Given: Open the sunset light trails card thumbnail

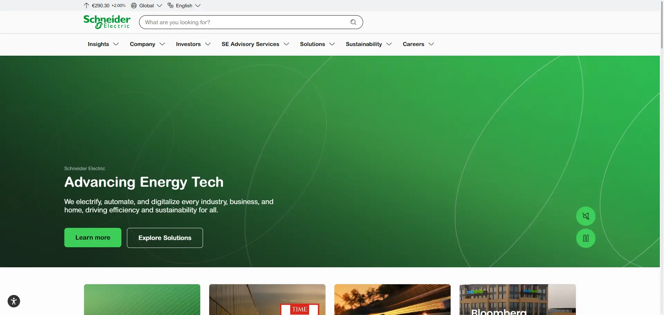Looking at the screenshot, I should [393, 299].
